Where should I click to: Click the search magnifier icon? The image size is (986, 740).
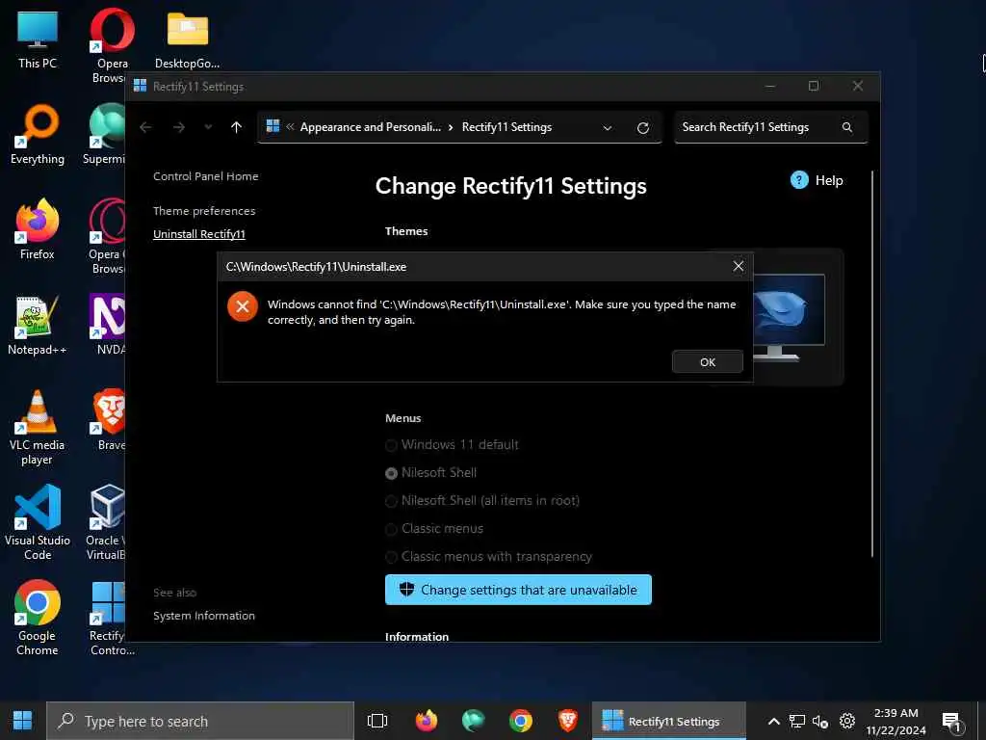tap(847, 127)
